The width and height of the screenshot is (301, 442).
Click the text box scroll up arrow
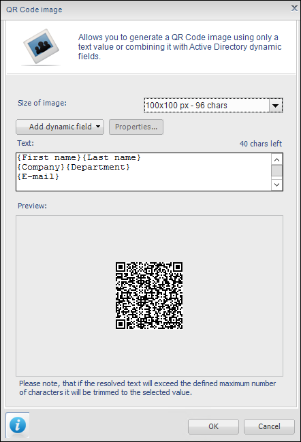276,160
